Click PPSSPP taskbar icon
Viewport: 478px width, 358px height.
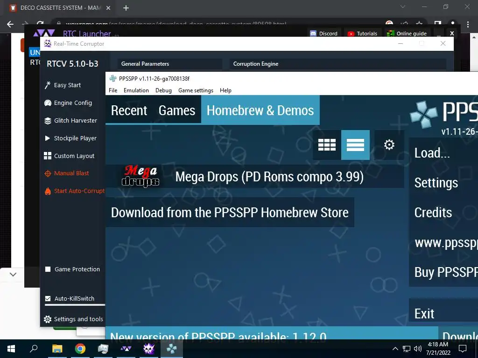[172, 349]
